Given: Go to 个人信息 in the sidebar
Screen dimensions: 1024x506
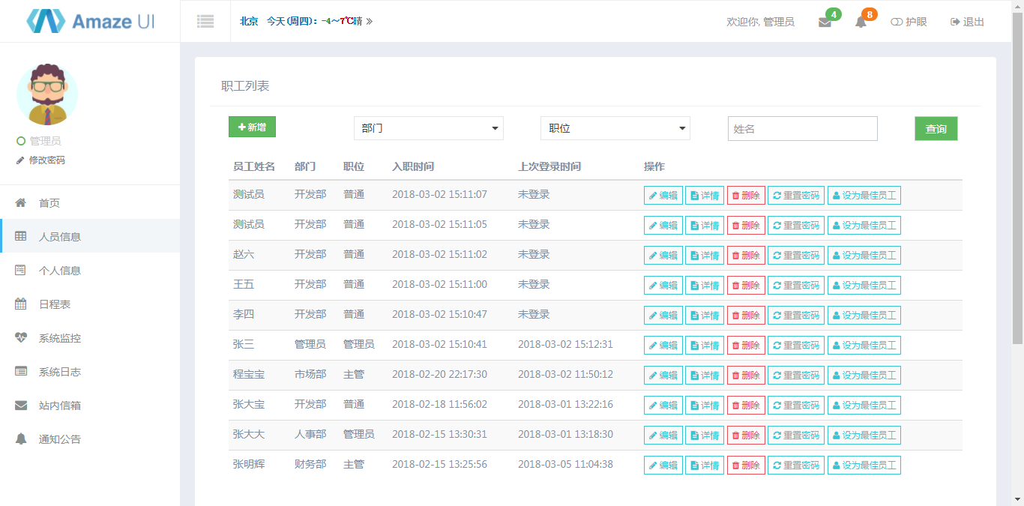Looking at the screenshot, I should [59, 271].
